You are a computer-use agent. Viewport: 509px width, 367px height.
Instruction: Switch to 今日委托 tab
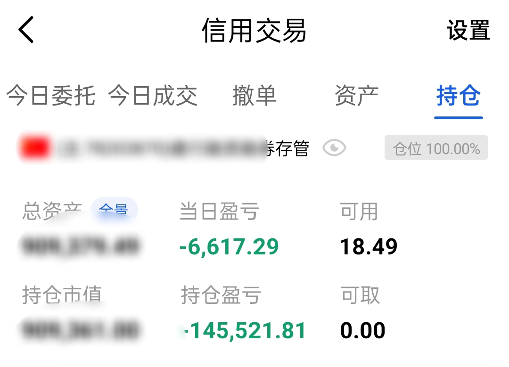pyautogui.click(x=50, y=95)
